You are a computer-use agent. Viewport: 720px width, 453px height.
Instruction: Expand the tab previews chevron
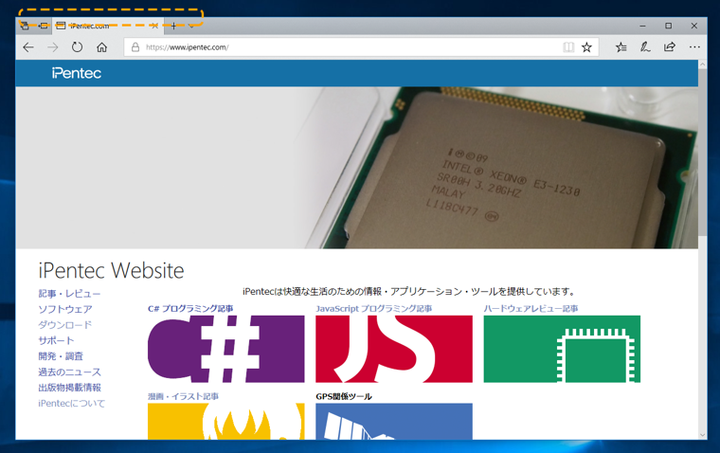(x=191, y=27)
